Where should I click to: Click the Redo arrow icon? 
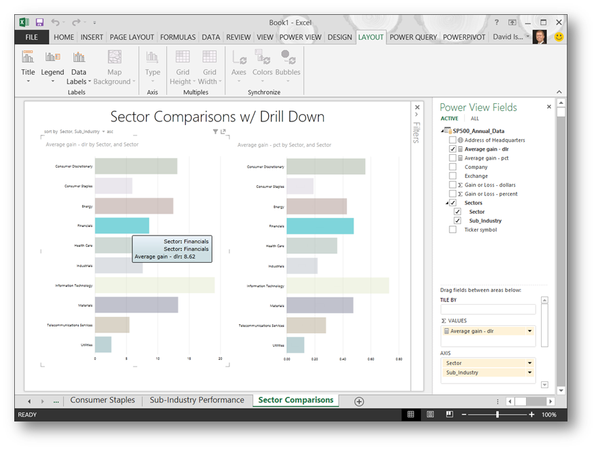pos(77,22)
